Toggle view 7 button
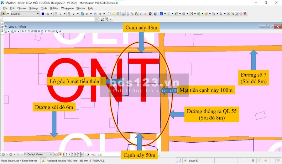282x164 pixels. tap(79, 155)
